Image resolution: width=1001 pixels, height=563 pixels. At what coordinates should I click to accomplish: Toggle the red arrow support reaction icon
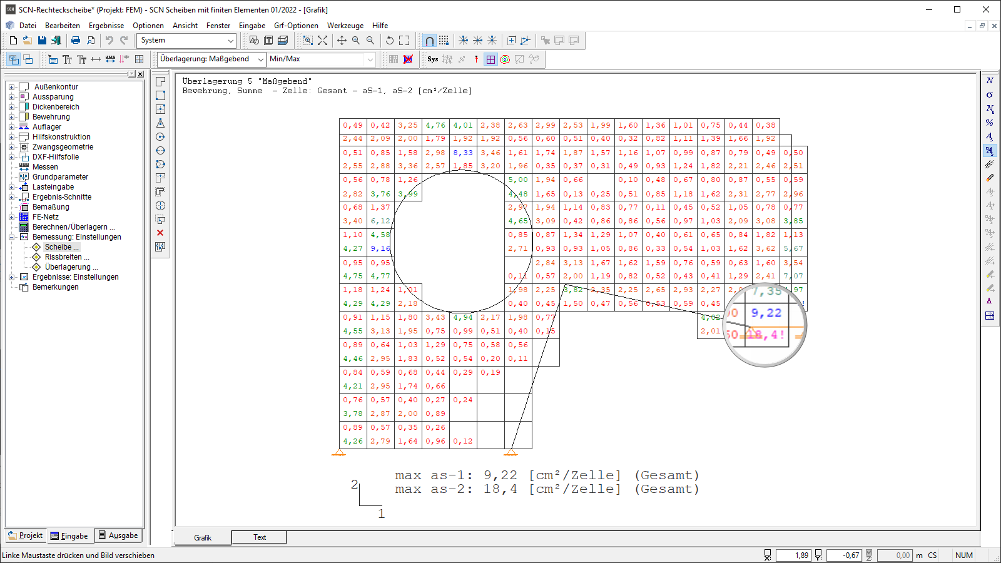click(476, 59)
